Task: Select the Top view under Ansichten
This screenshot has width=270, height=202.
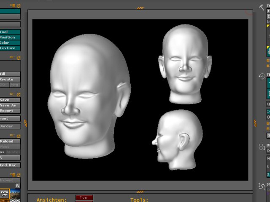Action: (x=84, y=197)
